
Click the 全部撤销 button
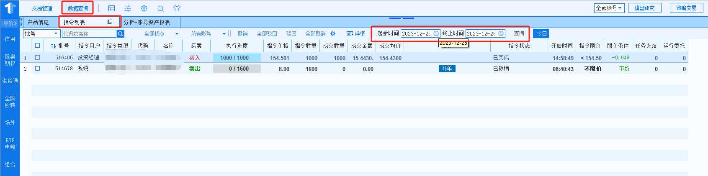pyautogui.click(x=315, y=33)
